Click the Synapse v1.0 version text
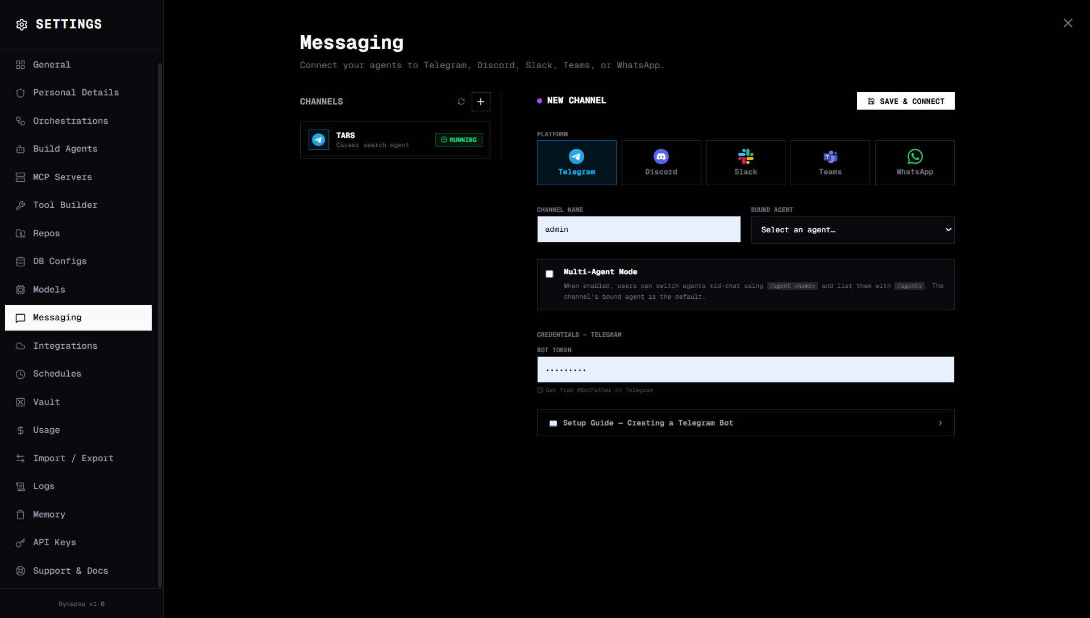This screenshot has height=618, width=1090. click(81, 604)
